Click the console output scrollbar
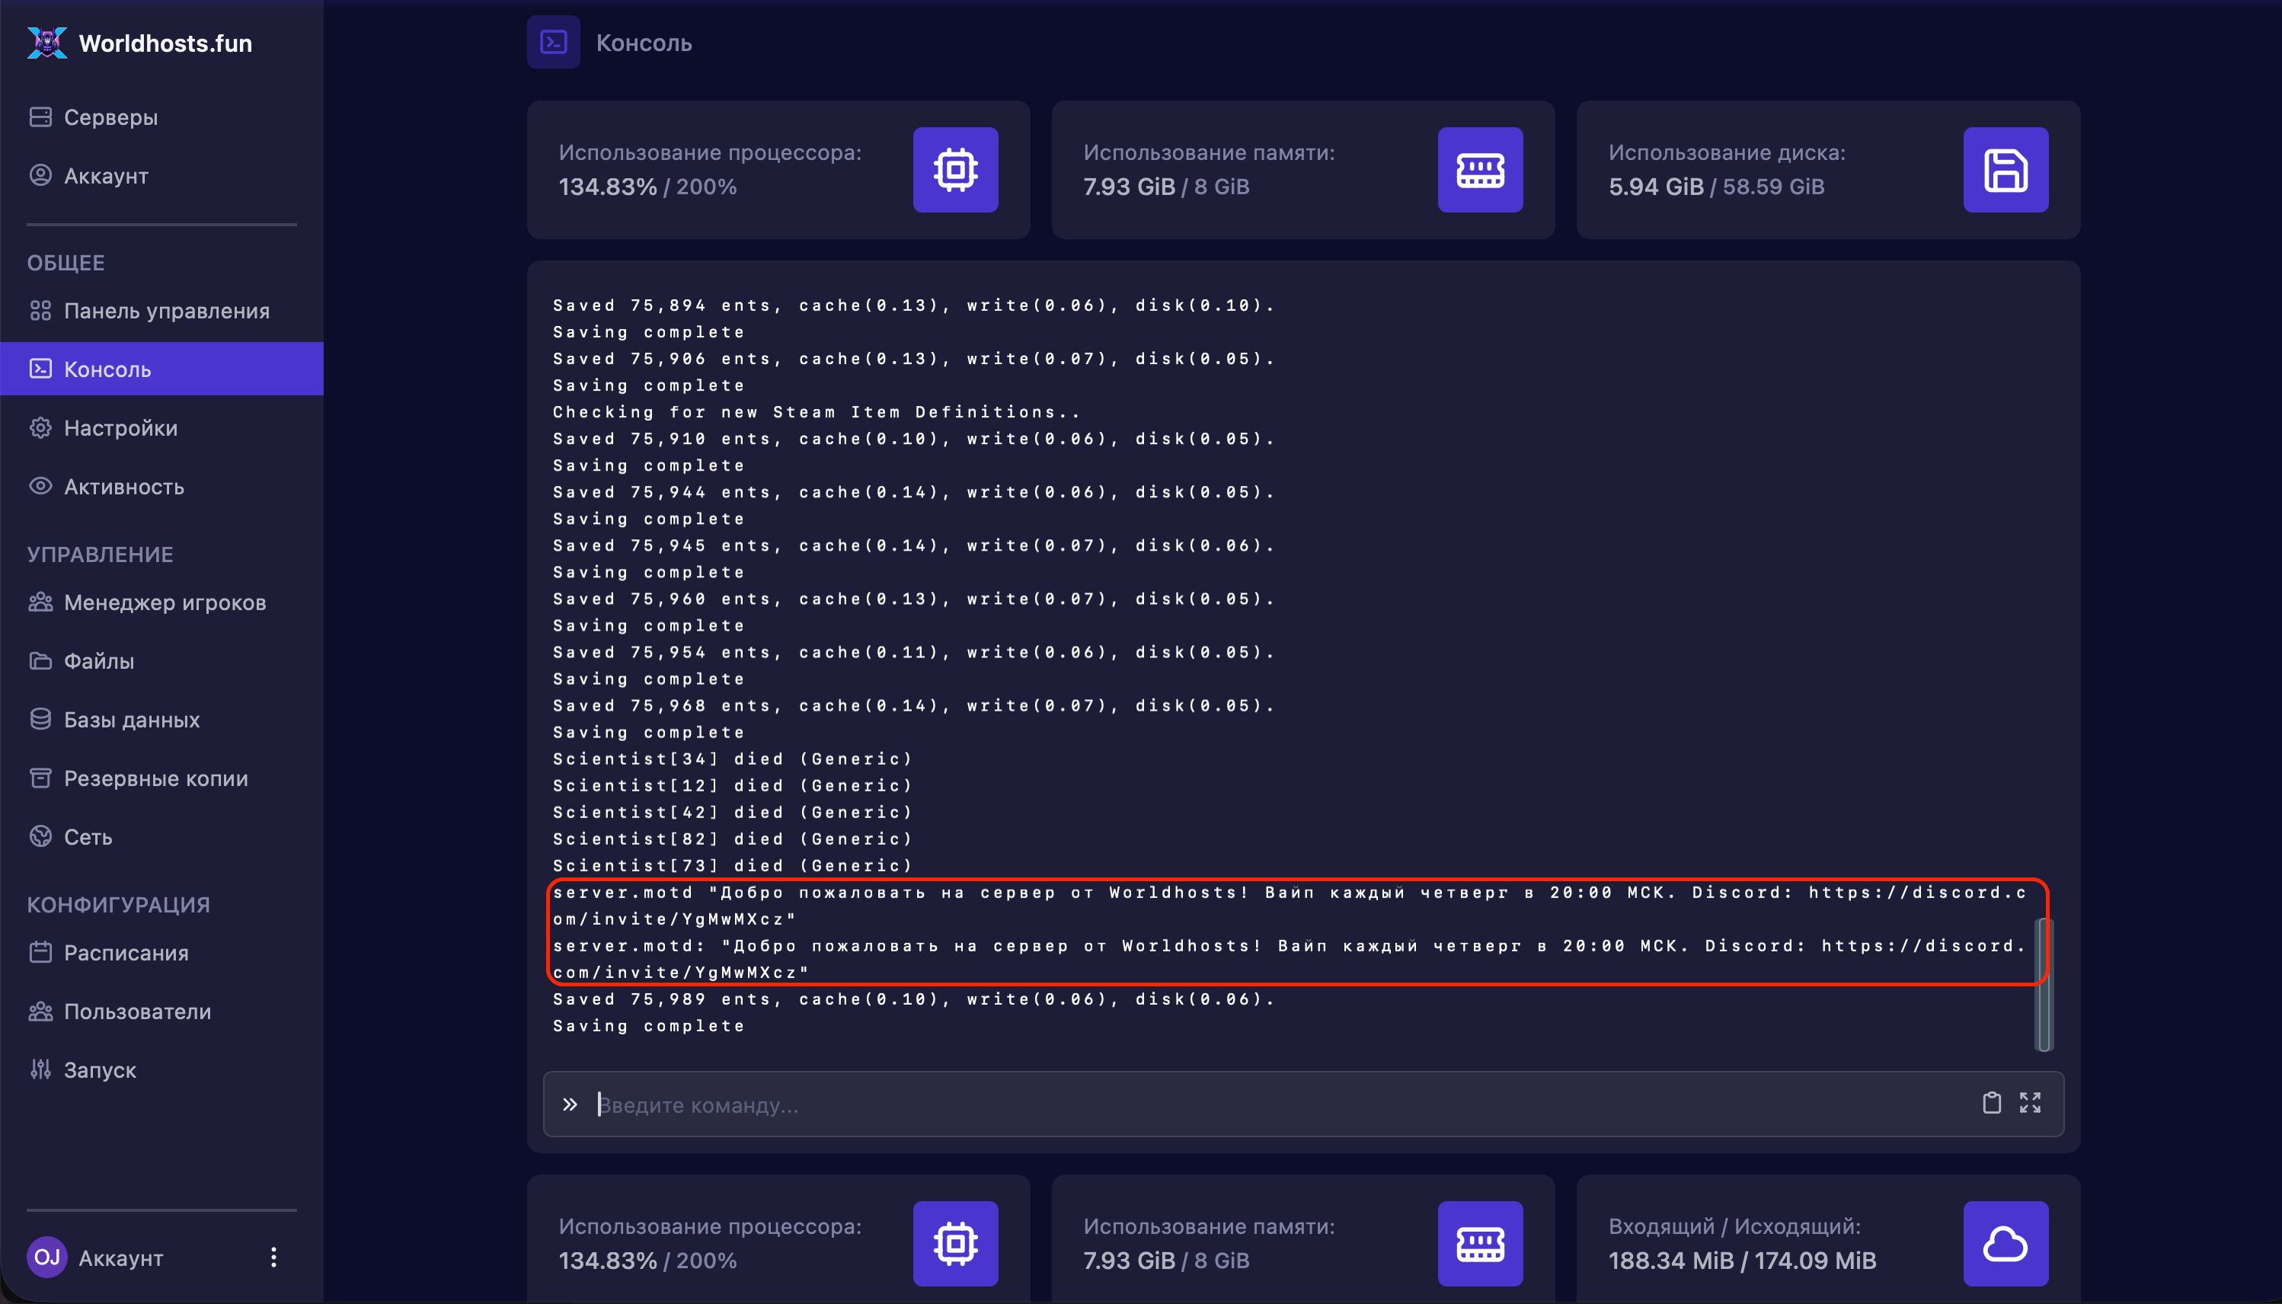The image size is (2282, 1304). [2044, 983]
